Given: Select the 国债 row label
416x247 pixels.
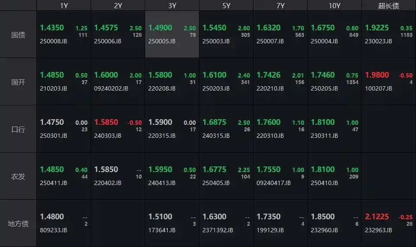Looking at the screenshot, I should point(18,35).
